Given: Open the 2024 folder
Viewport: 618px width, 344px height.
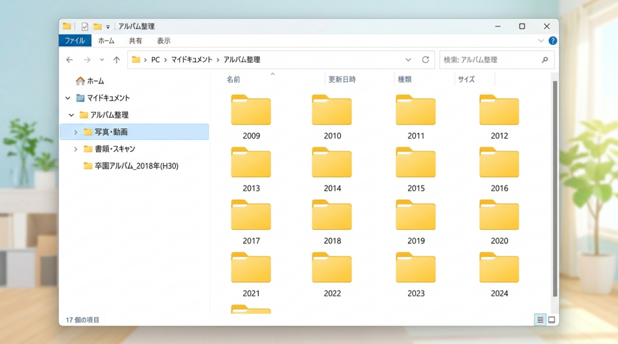Looking at the screenshot, I should [499, 268].
